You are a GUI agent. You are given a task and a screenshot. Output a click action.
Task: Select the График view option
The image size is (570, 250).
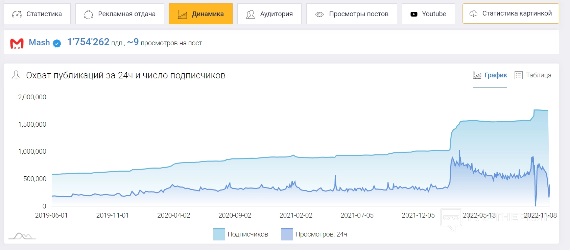[x=496, y=75]
